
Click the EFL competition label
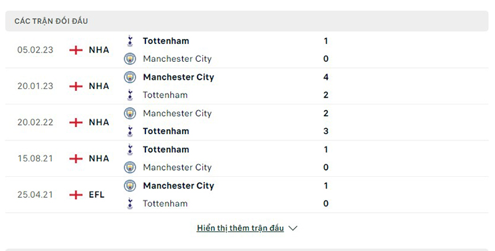tap(97, 195)
